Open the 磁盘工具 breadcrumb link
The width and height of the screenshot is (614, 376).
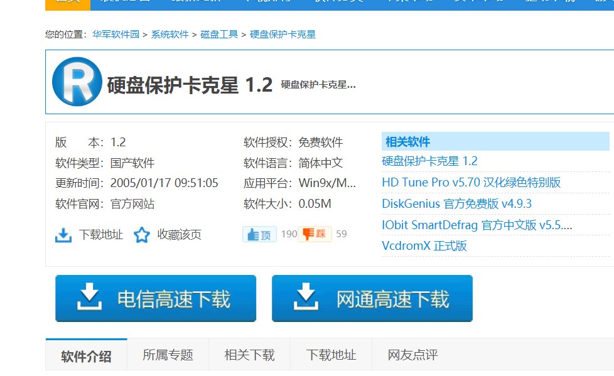[x=219, y=35]
